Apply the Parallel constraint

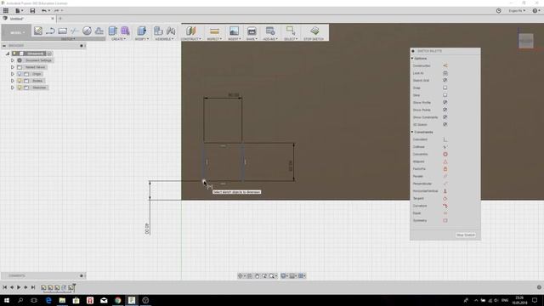445,176
